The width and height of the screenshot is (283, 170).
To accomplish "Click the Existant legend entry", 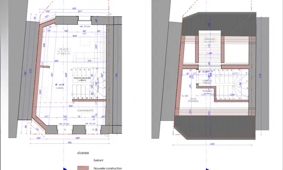I will pyautogui.click(x=98, y=160).
